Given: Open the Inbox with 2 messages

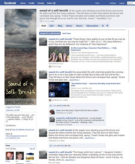Looking at the screenshot, I should click(x=51, y=3).
